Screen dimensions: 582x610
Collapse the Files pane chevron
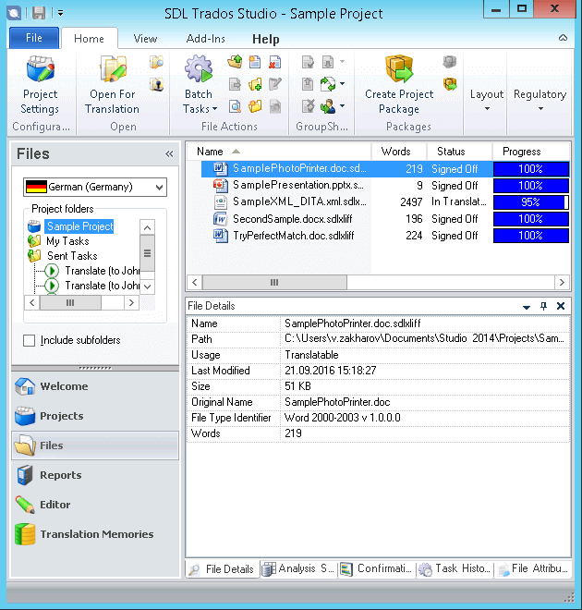(169, 154)
